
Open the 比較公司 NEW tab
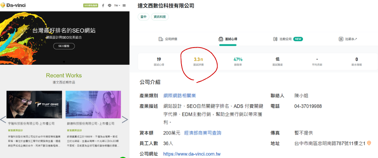288,39
